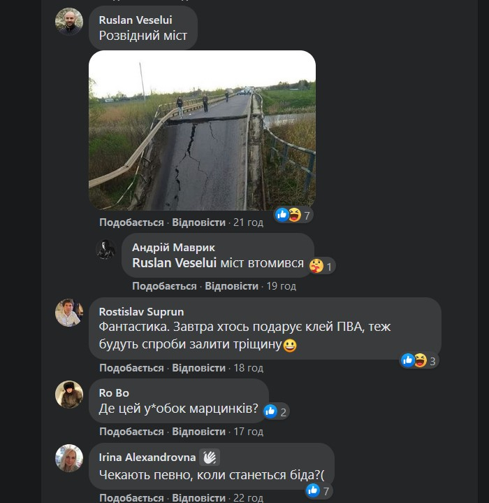View likes on Irina Alexandrovna's comment
The height and width of the screenshot is (503, 489).
(x=319, y=491)
